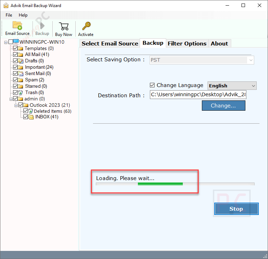Uncheck the Important folder checkbox
This screenshot has height=259, width=268.
pyautogui.click(x=16, y=67)
